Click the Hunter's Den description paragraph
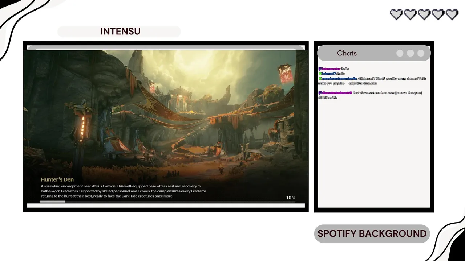This screenshot has height=261, width=465. pyautogui.click(x=124, y=191)
